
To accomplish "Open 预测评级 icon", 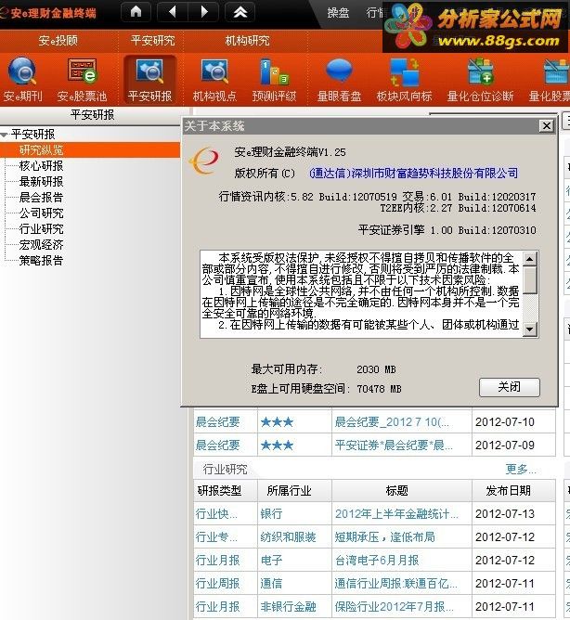I will [x=274, y=79].
